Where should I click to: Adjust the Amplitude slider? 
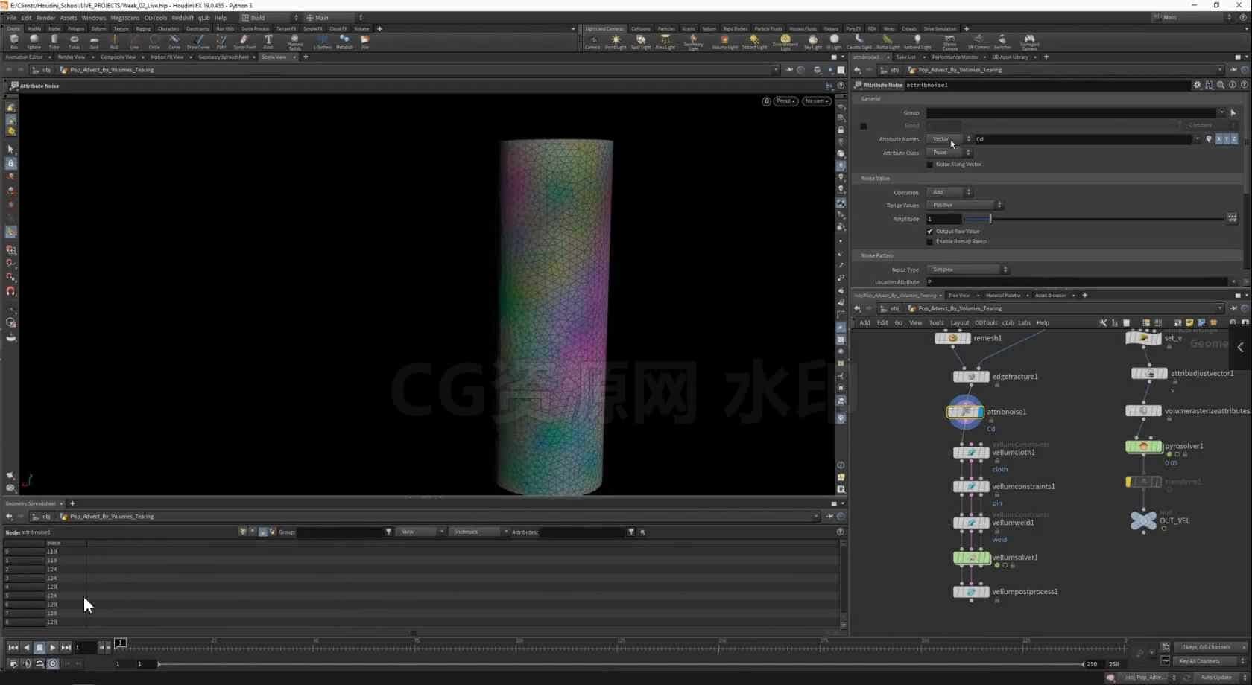click(x=1093, y=219)
